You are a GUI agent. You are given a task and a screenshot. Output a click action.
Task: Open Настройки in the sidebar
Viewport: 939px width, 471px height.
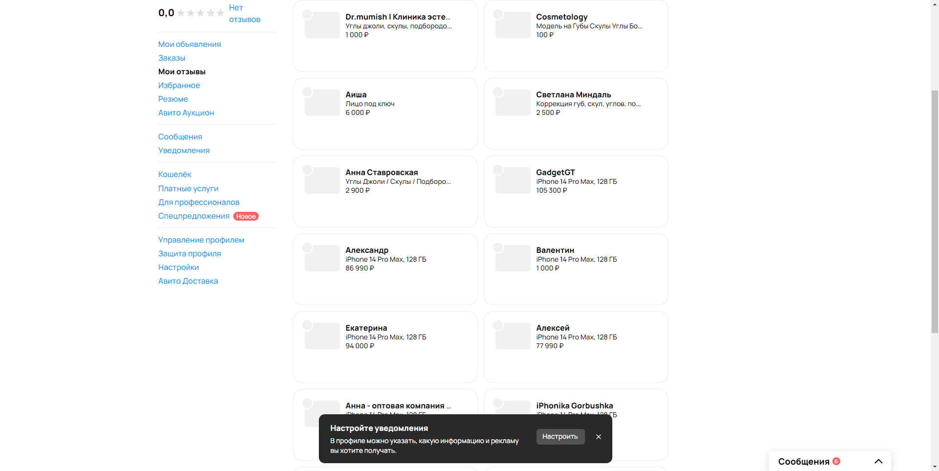(179, 267)
